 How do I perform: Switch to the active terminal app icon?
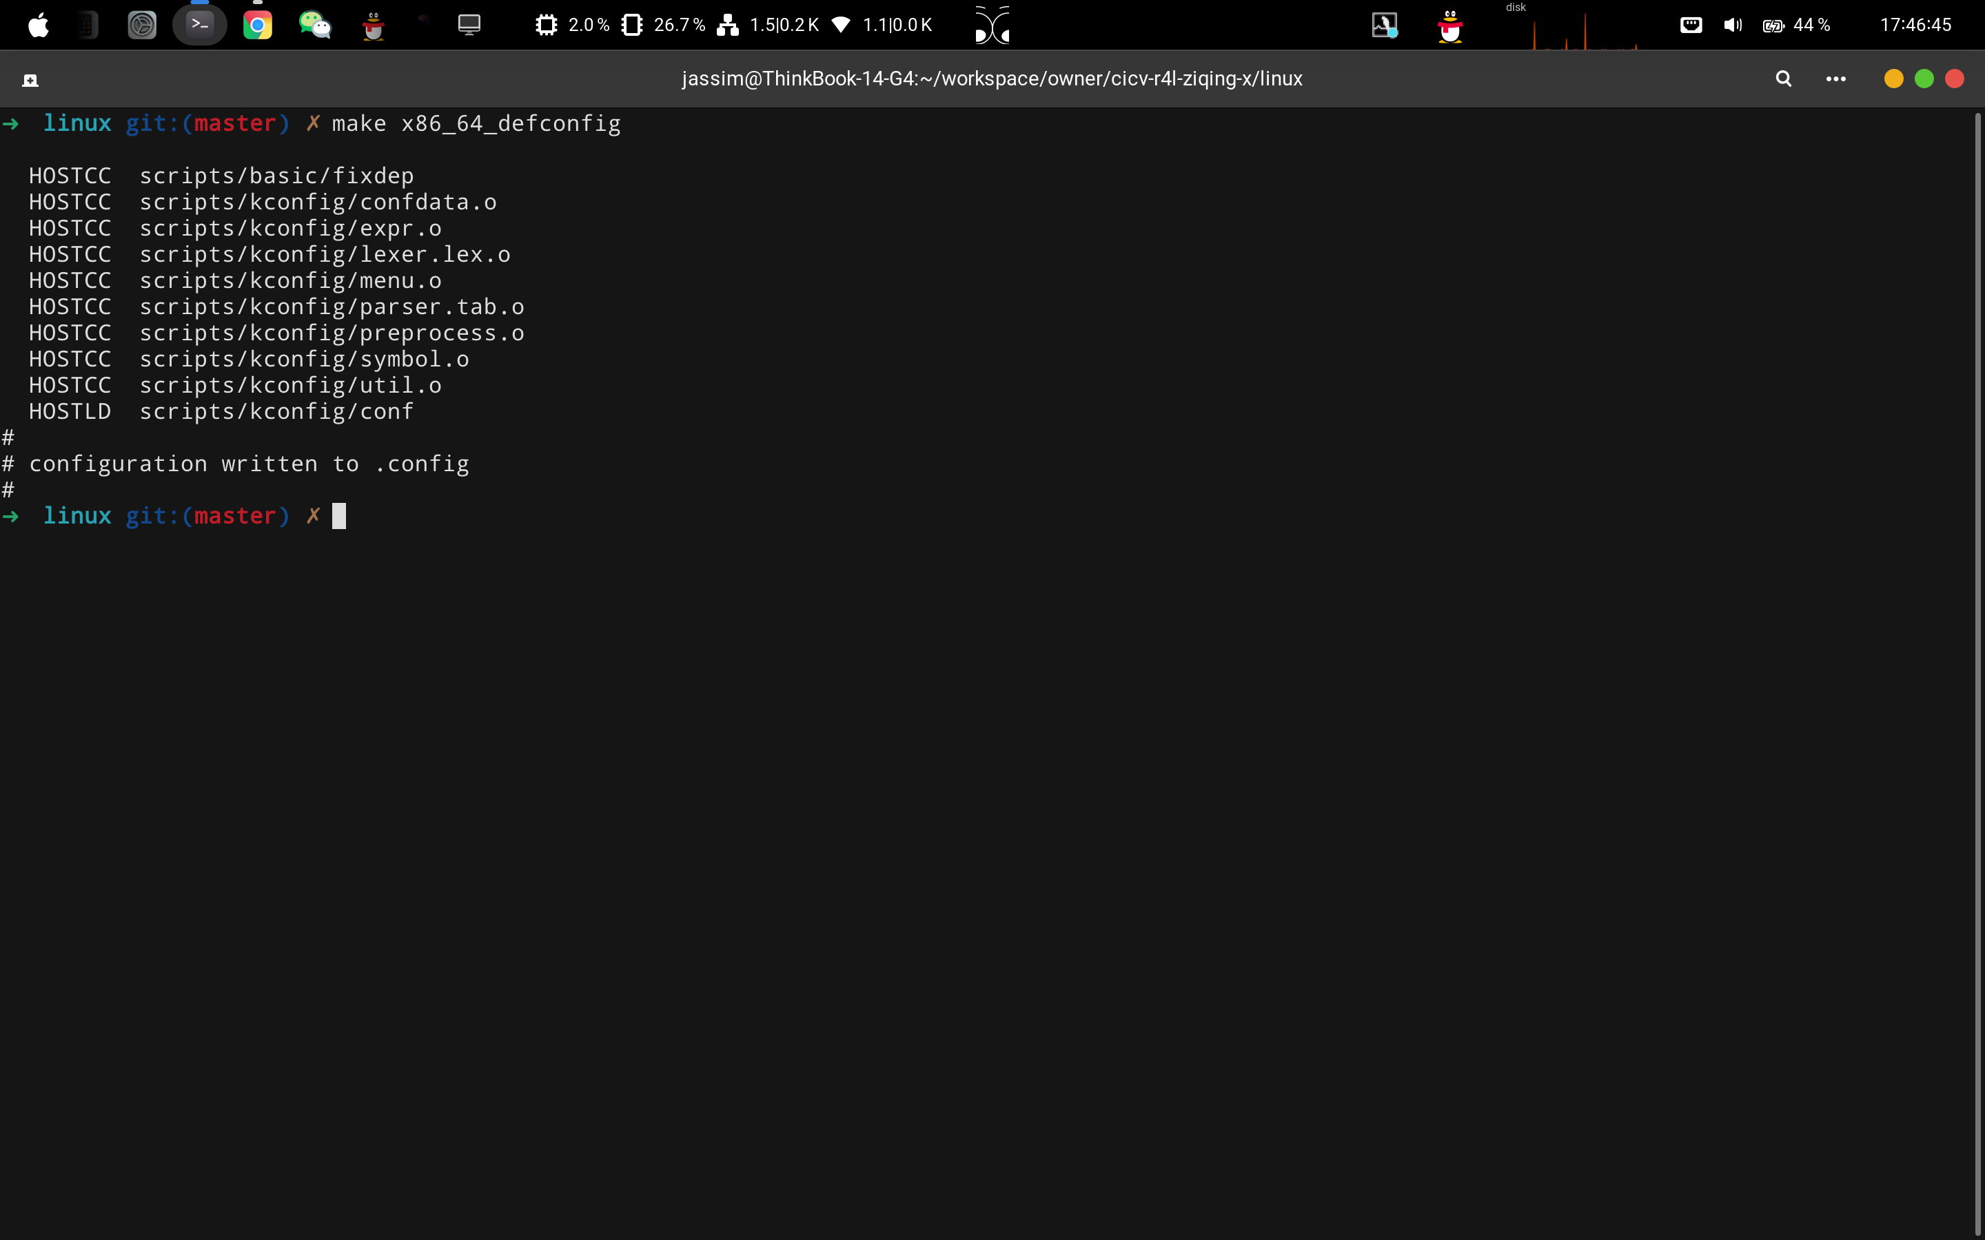click(199, 25)
